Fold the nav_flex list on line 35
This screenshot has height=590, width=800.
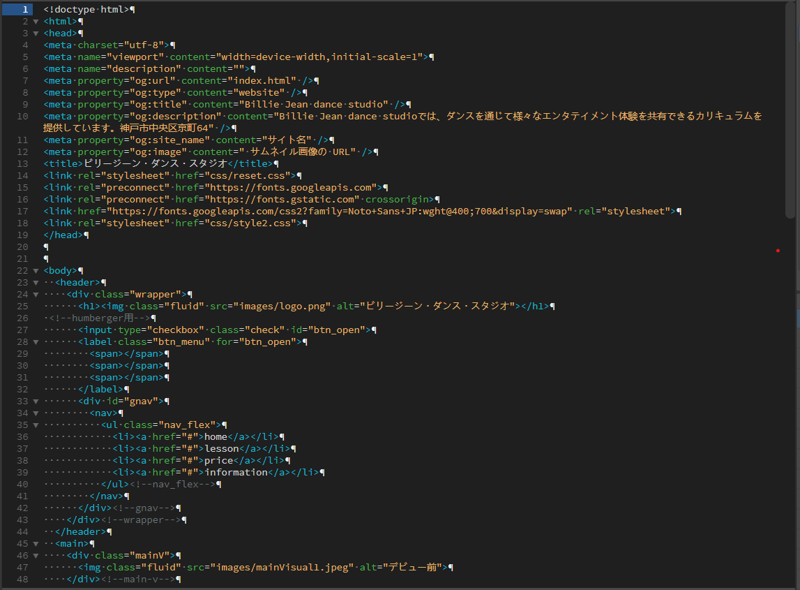coord(36,425)
